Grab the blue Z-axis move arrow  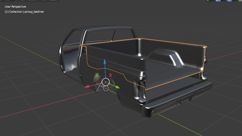[105, 61]
